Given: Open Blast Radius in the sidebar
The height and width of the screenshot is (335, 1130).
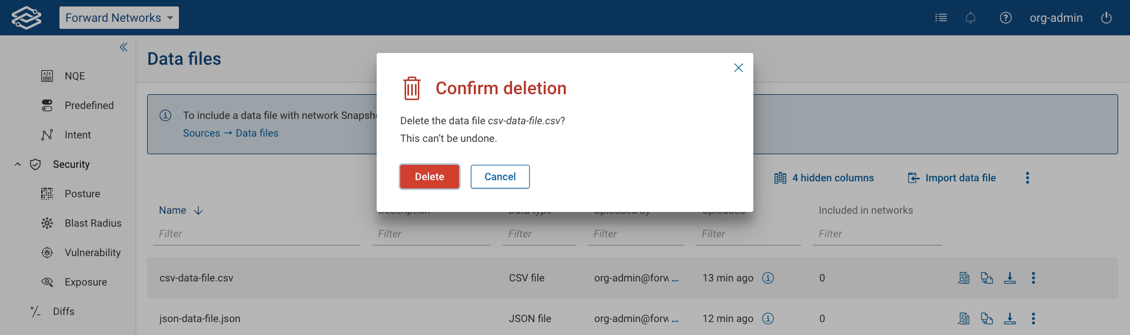Looking at the screenshot, I should [x=93, y=223].
